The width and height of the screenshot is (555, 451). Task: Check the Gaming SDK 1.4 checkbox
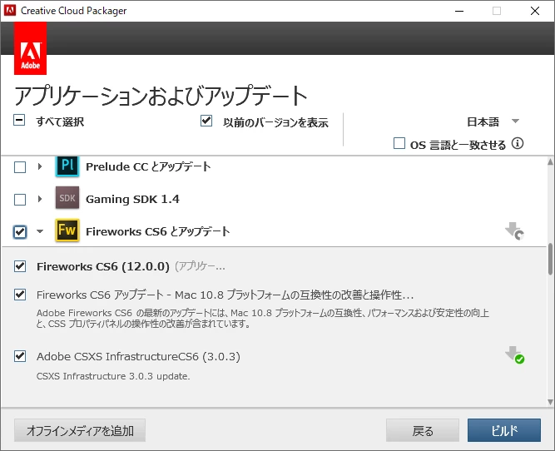point(20,200)
